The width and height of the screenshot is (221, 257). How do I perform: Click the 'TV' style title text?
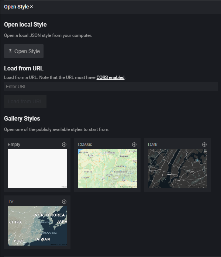(11, 202)
